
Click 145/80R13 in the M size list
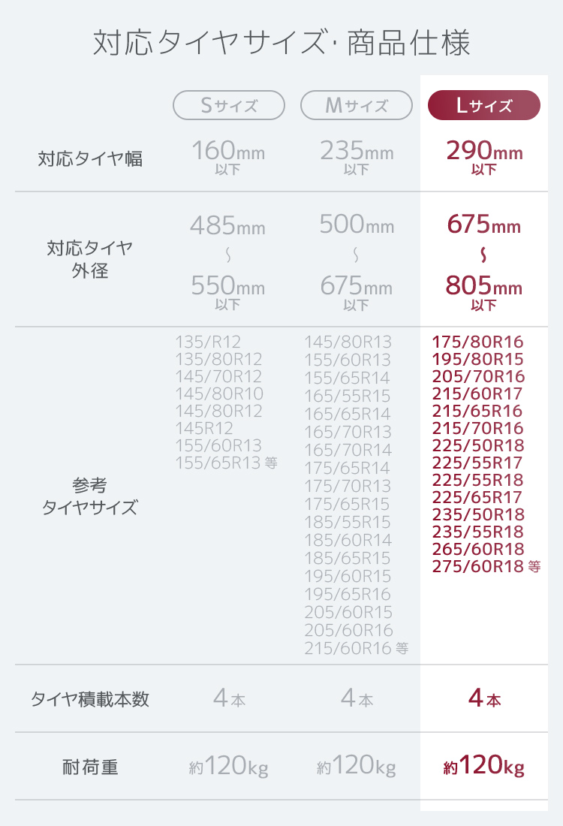click(x=348, y=342)
